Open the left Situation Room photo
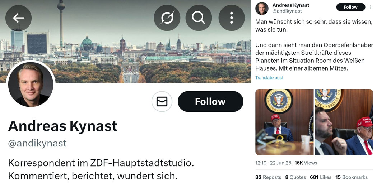 coord(284,122)
